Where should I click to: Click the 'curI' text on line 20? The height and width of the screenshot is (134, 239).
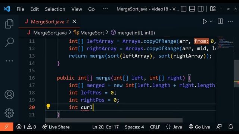point(87,107)
